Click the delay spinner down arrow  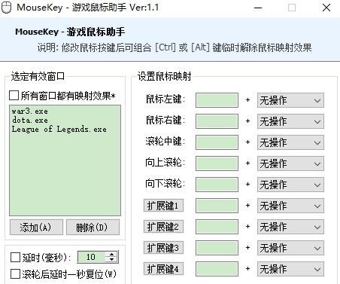112,259
